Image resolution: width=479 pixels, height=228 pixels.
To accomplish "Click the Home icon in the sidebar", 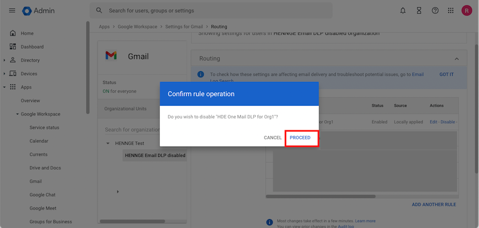I will pos(13,33).
